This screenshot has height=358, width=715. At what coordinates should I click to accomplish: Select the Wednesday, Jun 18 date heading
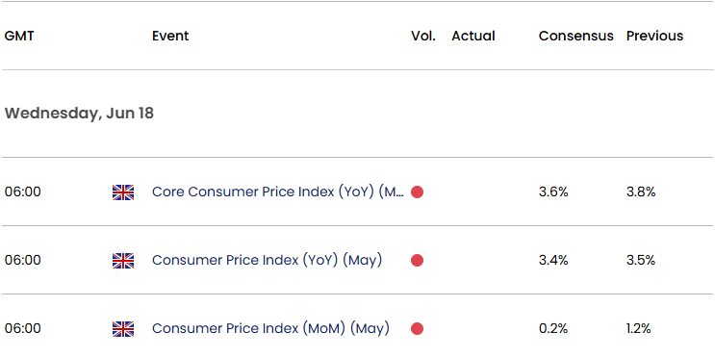tap(79, 114)
